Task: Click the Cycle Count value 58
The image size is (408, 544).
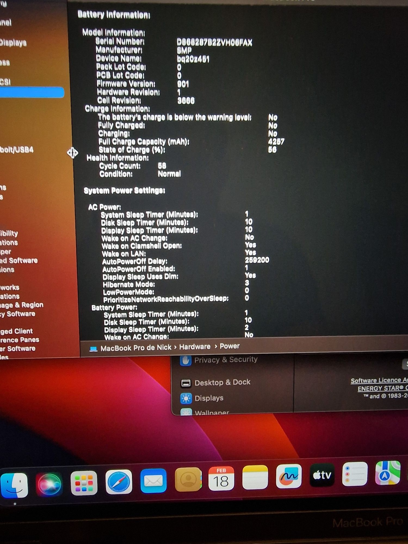Action: (x=162, y=166)
